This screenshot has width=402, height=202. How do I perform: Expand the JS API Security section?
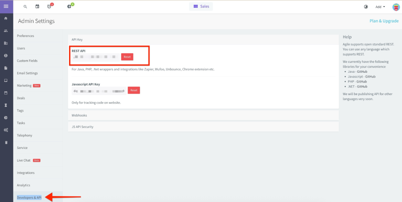point(203,127)
